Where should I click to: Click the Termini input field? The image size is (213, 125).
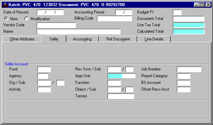click(x=121, y=96)
